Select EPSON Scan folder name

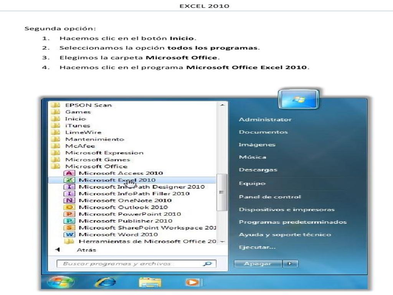(x=89, y=105)
